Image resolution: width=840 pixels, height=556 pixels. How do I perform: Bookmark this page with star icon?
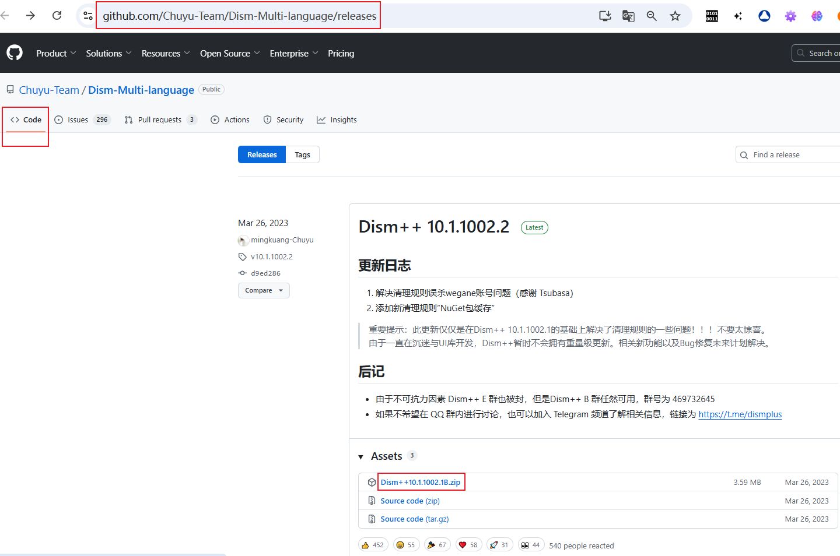click(x=675, y=16)
